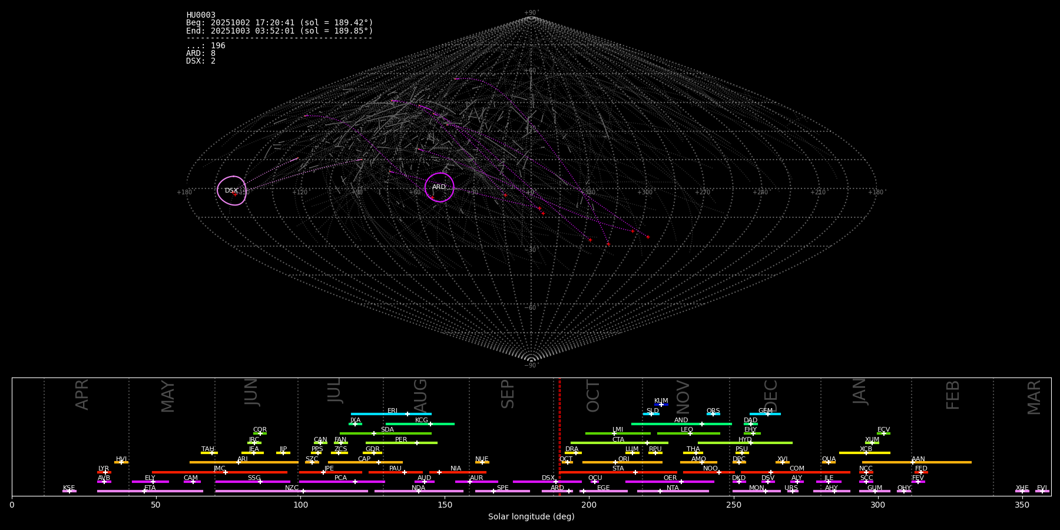The height and width of the screenshot is (530, 1060).
Task: Click the red STA activity bar
Action: pyautogui.click(x=589, y=472)
